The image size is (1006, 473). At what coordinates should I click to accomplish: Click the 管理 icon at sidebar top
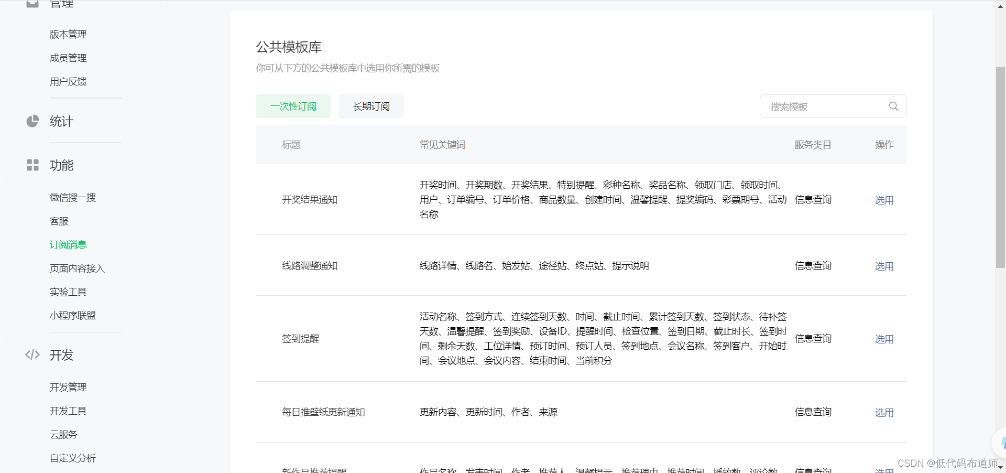(32, 3)
